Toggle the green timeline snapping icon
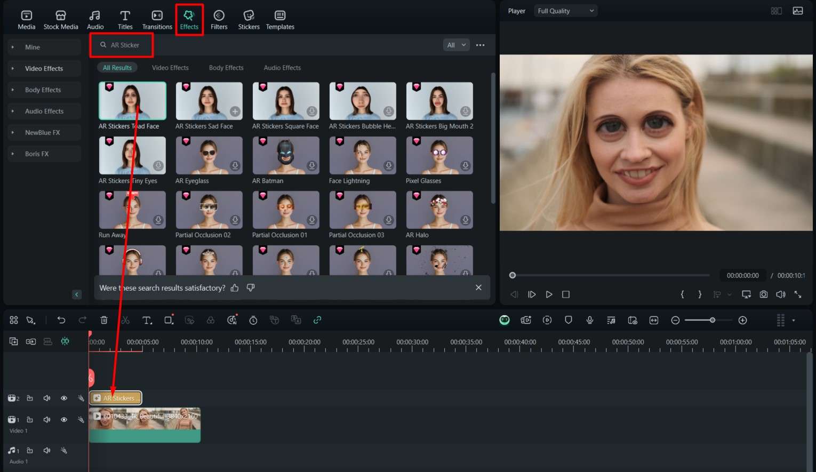Image resolution: width=816 pixels, height=472 pixels. pyautogui.click(x=65, y=341)
